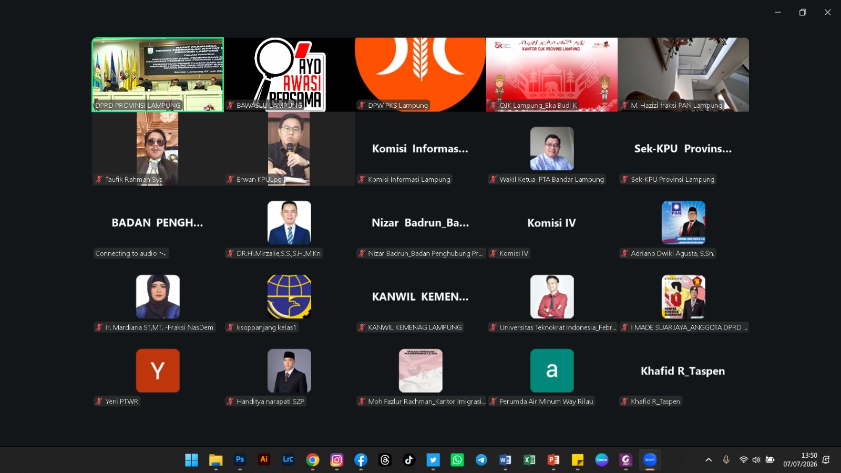Click Yeni PTWR participant avatar
Viewport: 841px width, 473px height.
point(158,371)
